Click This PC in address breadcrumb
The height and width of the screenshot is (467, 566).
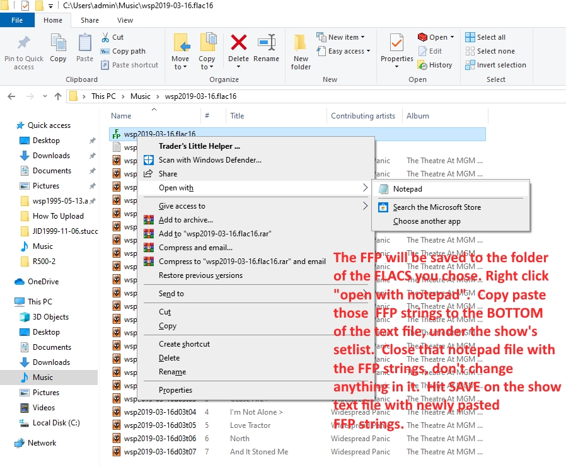(x=103, y=96)
